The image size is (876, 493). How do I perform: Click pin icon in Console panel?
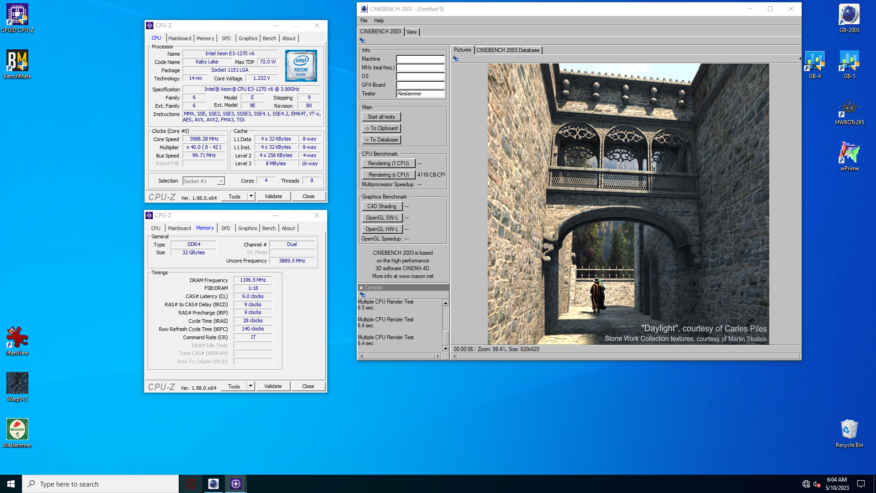(x=363, y=295)
